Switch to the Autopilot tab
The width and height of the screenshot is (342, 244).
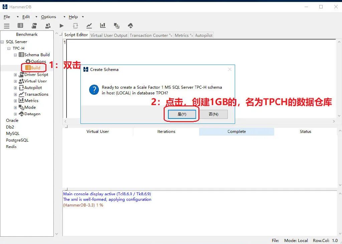point(204,35)
